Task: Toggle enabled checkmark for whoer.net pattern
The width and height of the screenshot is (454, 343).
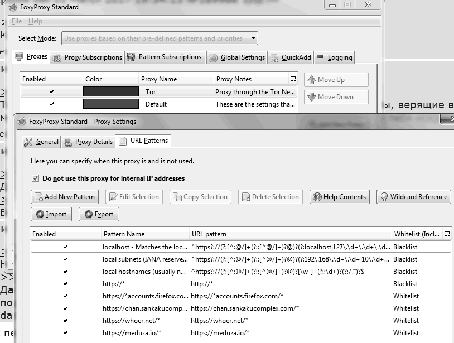Action: tap(65, 321)
